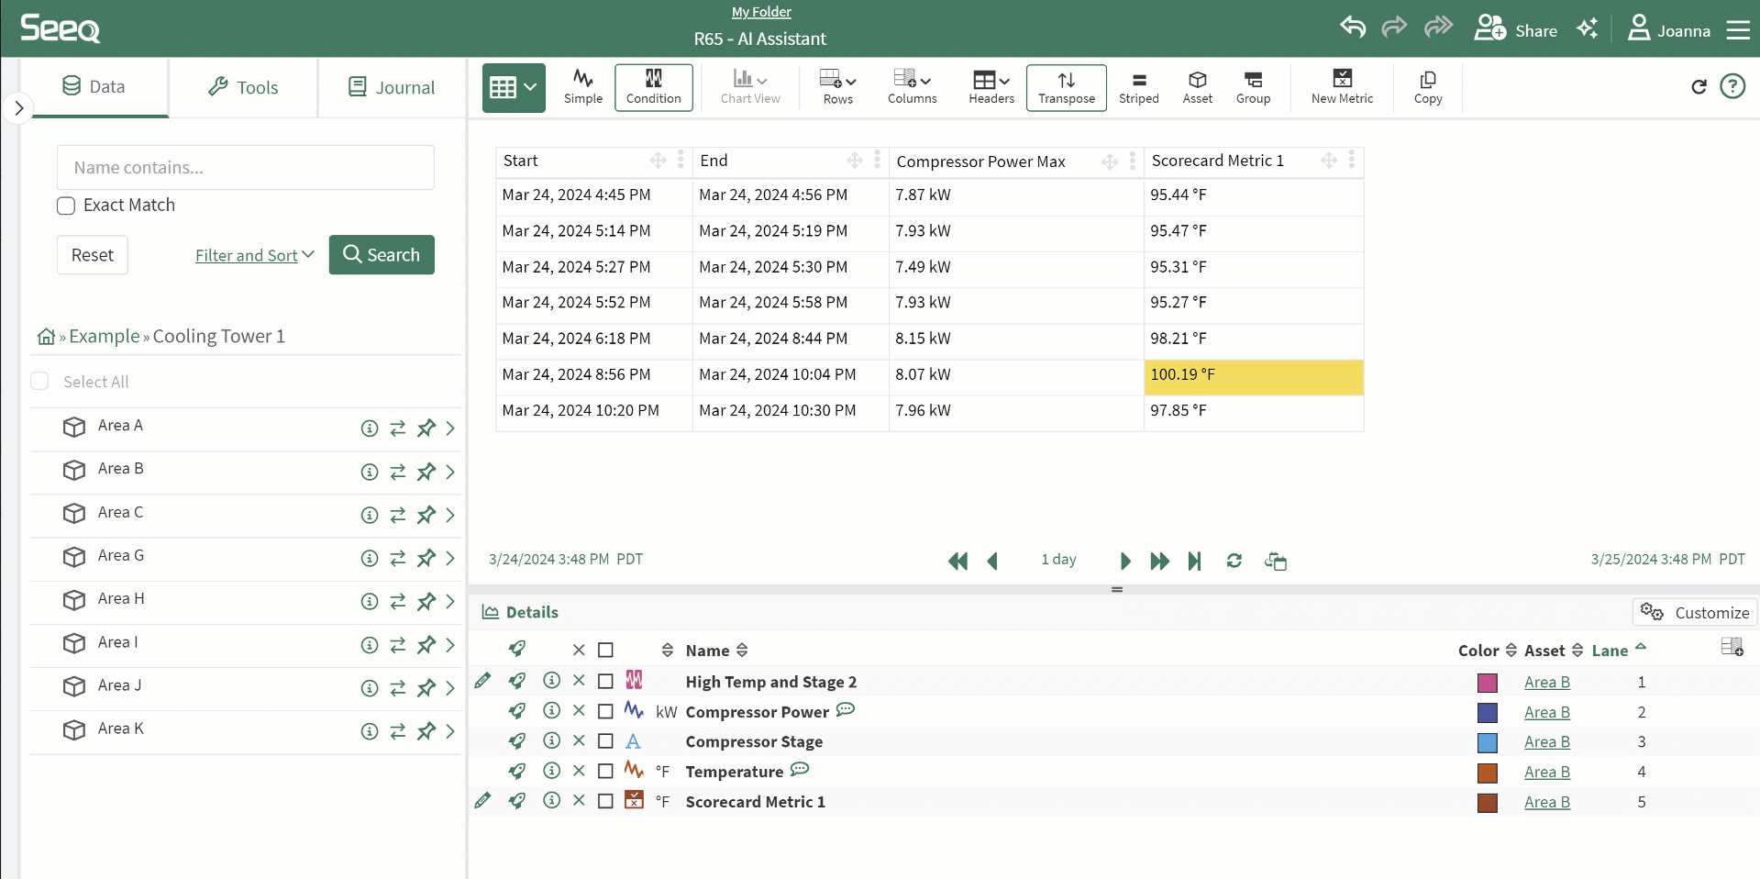Screen dimensions: 1760x879
Task: Step display range forward one full day
Action: pos(1159,561)
